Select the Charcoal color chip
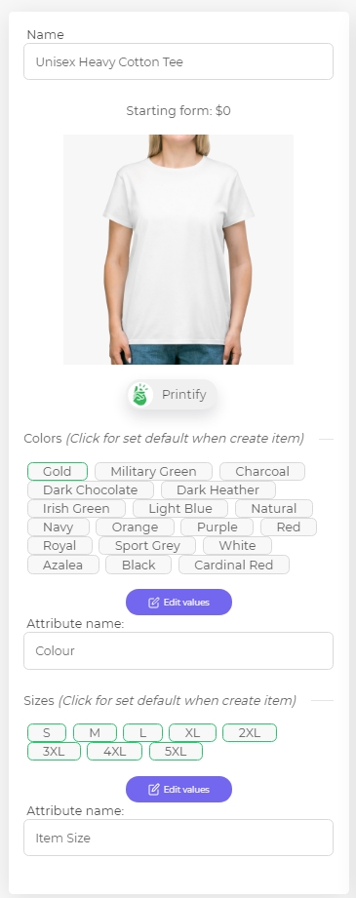The width and height of the screenshot is (356, 898). pyautogui.click(x=262, y=471)
